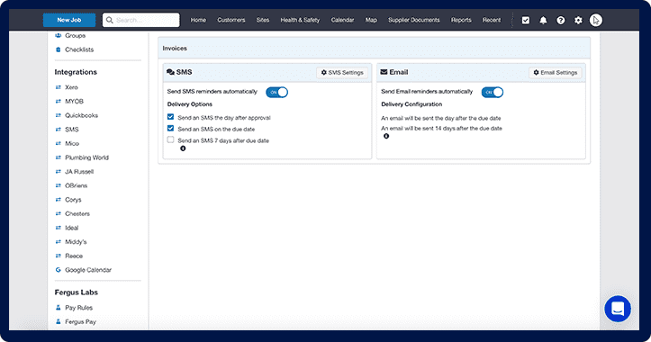
Task: Open Checklists in the sidebar
Action: 79,49
